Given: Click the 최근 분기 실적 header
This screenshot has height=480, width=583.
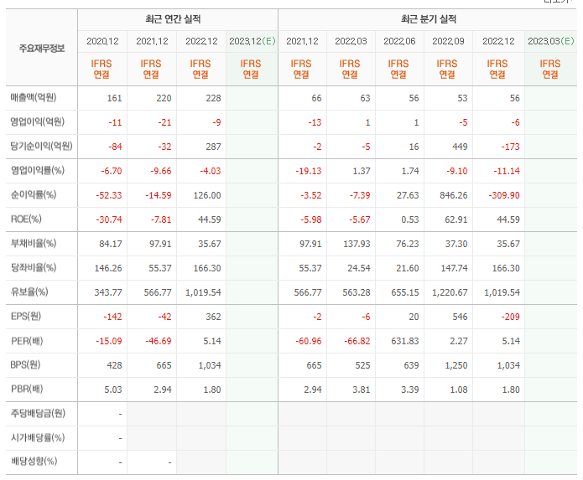Looking at the screenshot, I should click(429, 19).
